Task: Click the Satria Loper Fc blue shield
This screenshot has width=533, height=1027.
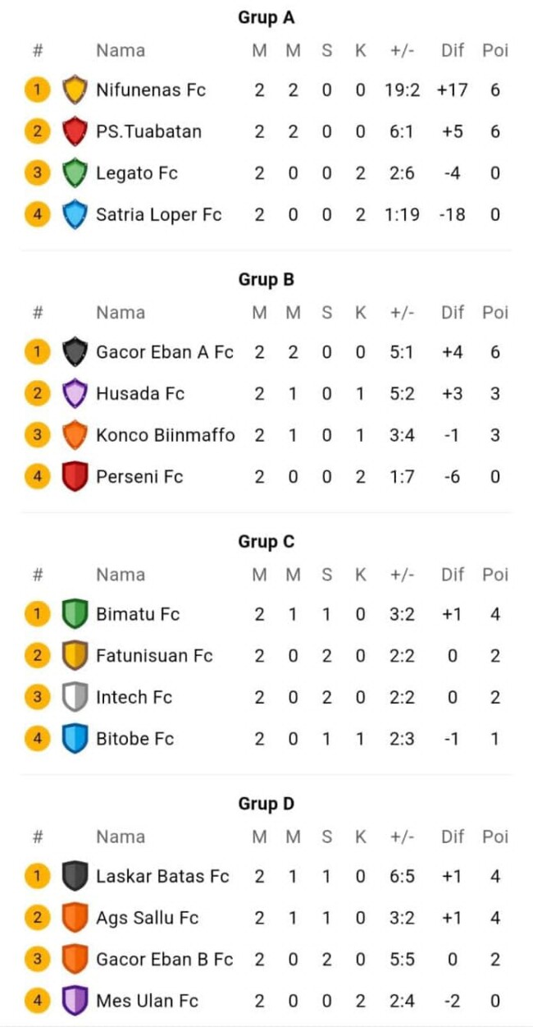Action: click(x=75, y=215)
